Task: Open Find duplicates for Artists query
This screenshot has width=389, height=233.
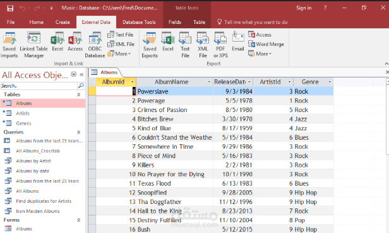Action: coord(43,201)
